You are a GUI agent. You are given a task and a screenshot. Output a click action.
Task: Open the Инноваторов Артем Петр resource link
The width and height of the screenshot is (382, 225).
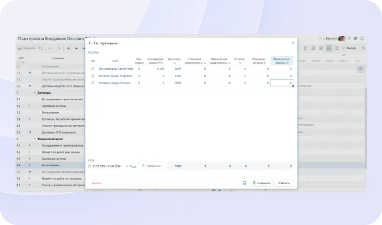(x=116, y=69)
